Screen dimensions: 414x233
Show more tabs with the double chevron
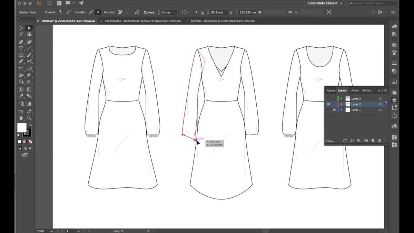379,90
